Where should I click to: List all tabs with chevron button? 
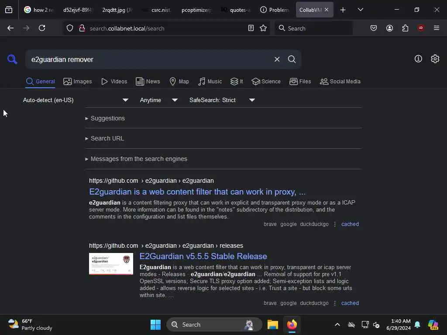click(360, 10)
